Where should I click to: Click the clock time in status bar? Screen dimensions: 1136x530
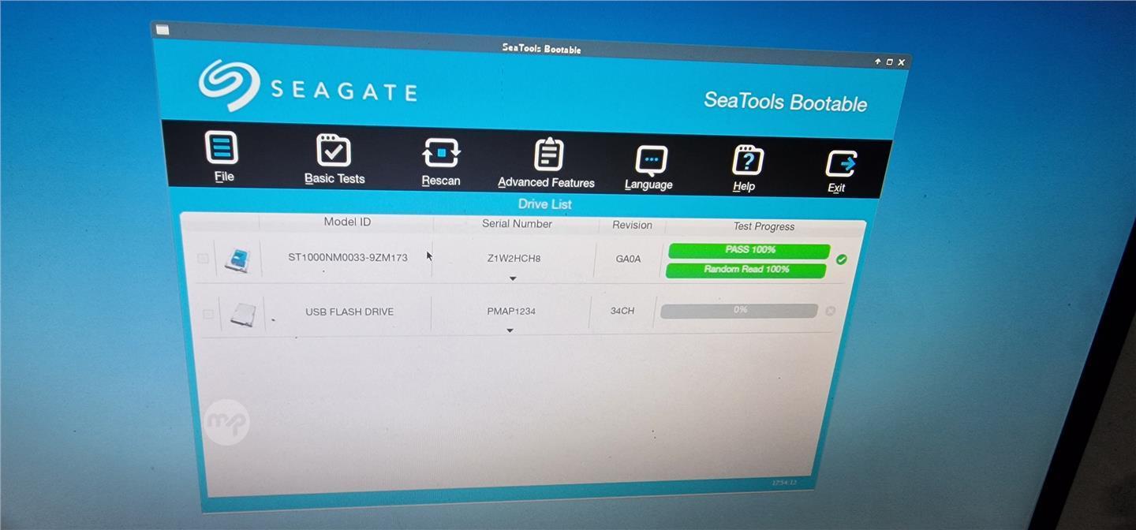coord(784,482)
